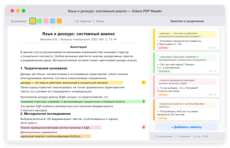Image resolution: width=230 pixels, height=148 pixels.
Task: Click status text 4 выделения
Action: 165,137
